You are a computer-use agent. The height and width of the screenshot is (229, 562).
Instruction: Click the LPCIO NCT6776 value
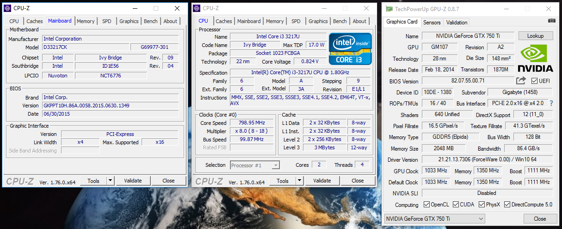110,76
